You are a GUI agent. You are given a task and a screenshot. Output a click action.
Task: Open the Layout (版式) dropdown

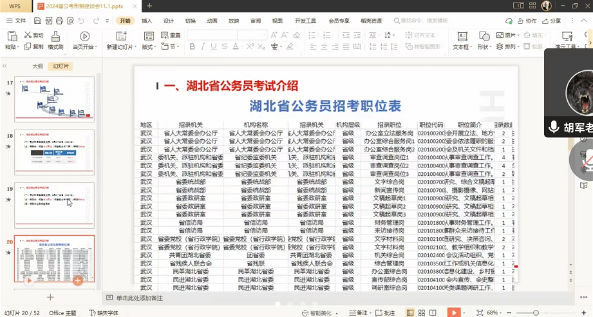[148, 47]
